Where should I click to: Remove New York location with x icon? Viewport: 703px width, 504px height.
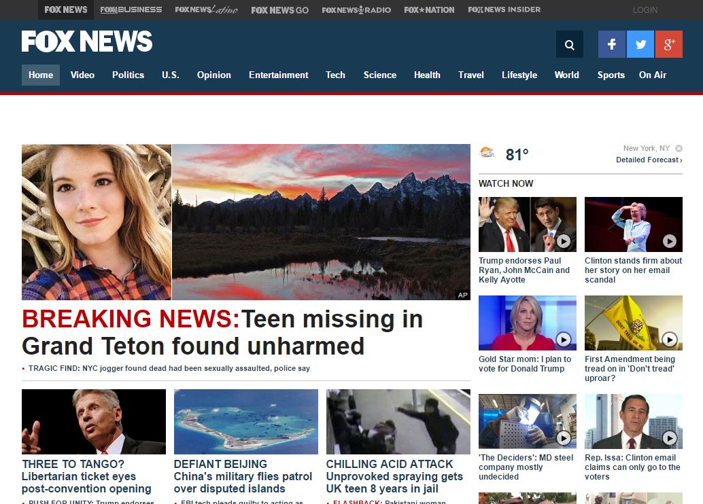pos(679,148)
